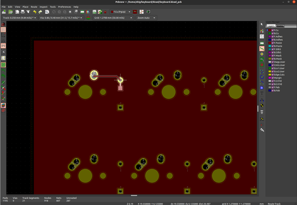Select the Draw Circle tool
The height and width of the screenshot is (205, 297).
[262, 77]
